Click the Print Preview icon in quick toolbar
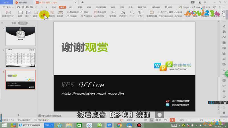The width and height of the screenshot is (228, 128). 32,7
